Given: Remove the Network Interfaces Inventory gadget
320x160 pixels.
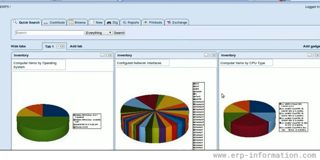Looking at the screenshot, I should (214, 55).
